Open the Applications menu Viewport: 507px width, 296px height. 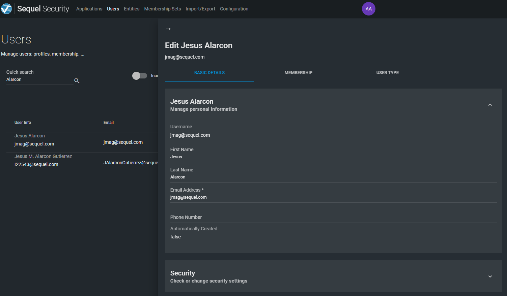pos(89,9)
